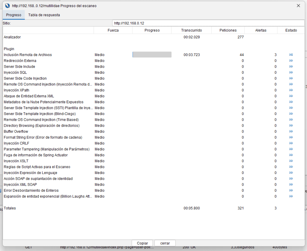This screenshot has height=251, width=307.
Task: Skip the Buffer Overflow plugin scan
Action: (291, 131)
